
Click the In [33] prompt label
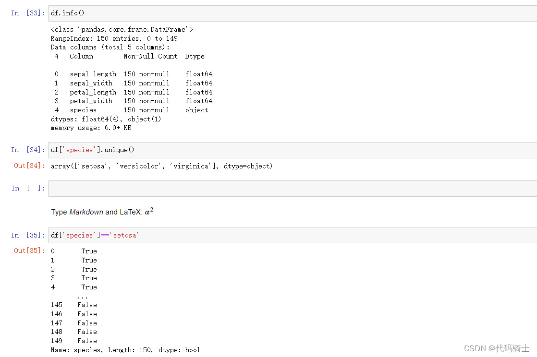28,13
